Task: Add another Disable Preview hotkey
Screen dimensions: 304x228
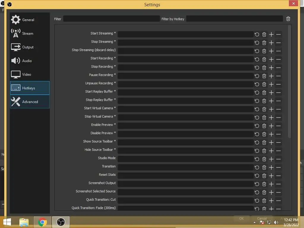Action: point(271,134)
